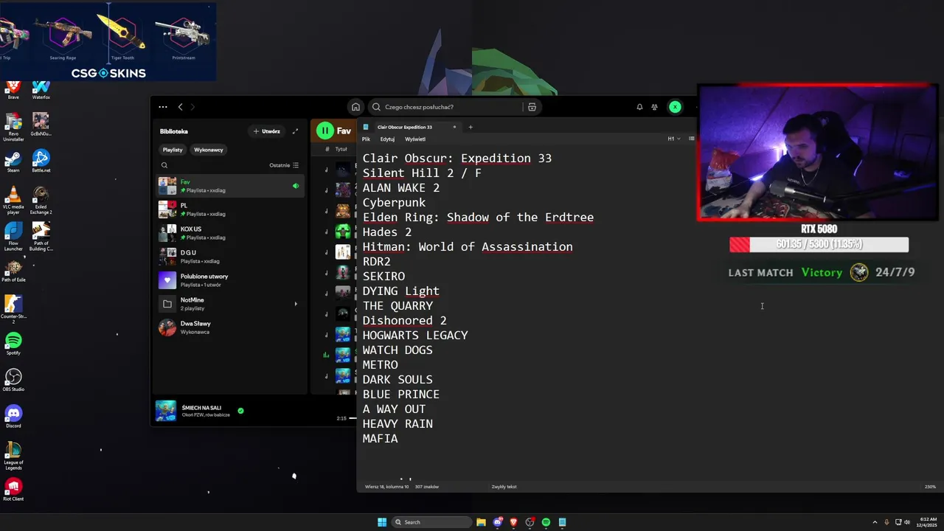Open OBS Studio desktop shortcut
The width and height of the screenshot is (944, 531).
point(13,380)
